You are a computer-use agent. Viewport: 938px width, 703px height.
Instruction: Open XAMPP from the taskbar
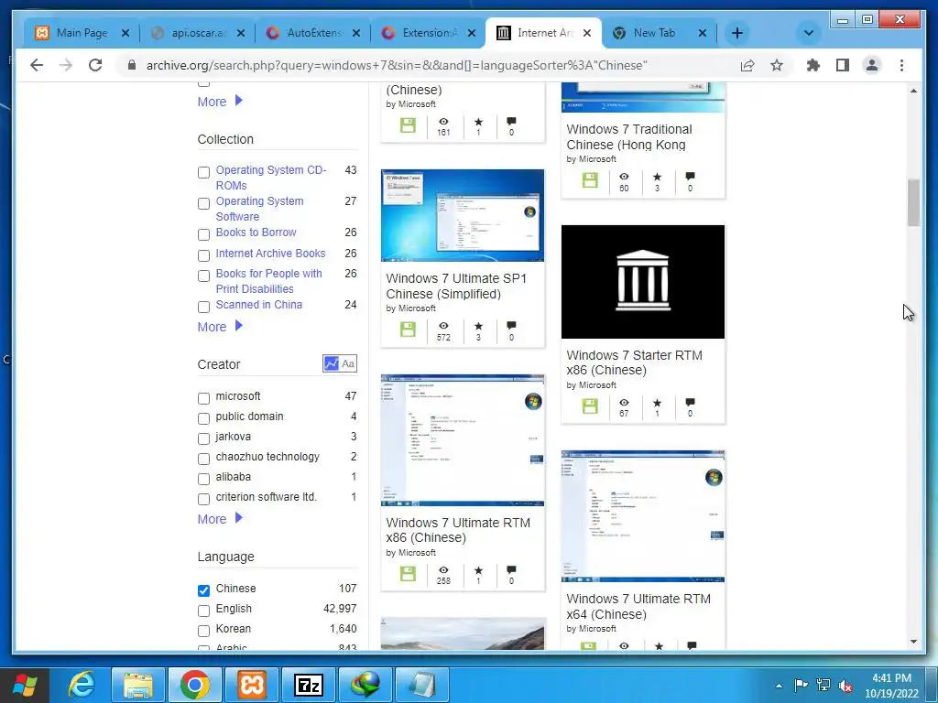251,685
